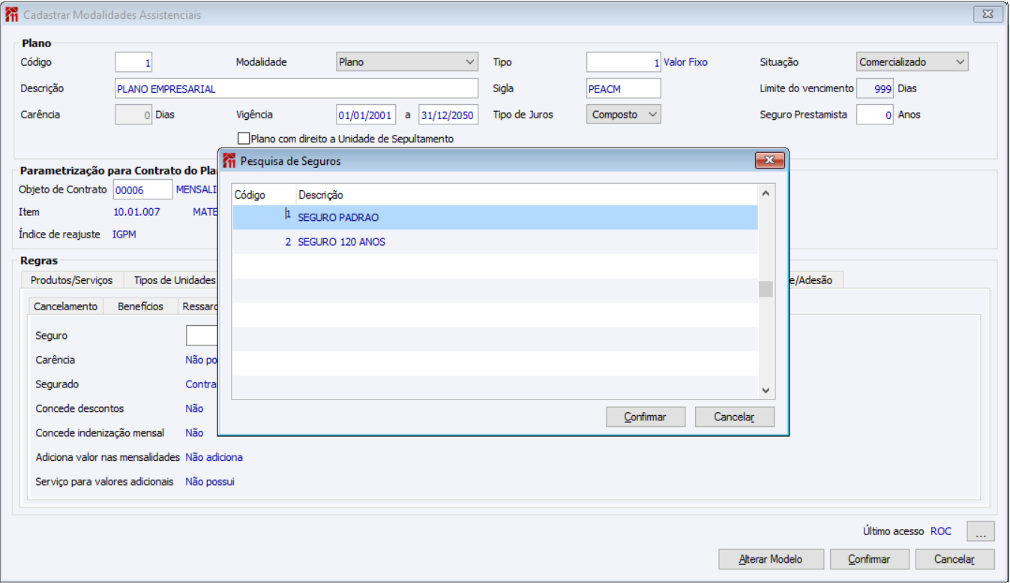This screenshot has height=583, width=1010.
Task: Open the Modalidade dropdown
Action: pyautogui.click(x=406, y=62)
